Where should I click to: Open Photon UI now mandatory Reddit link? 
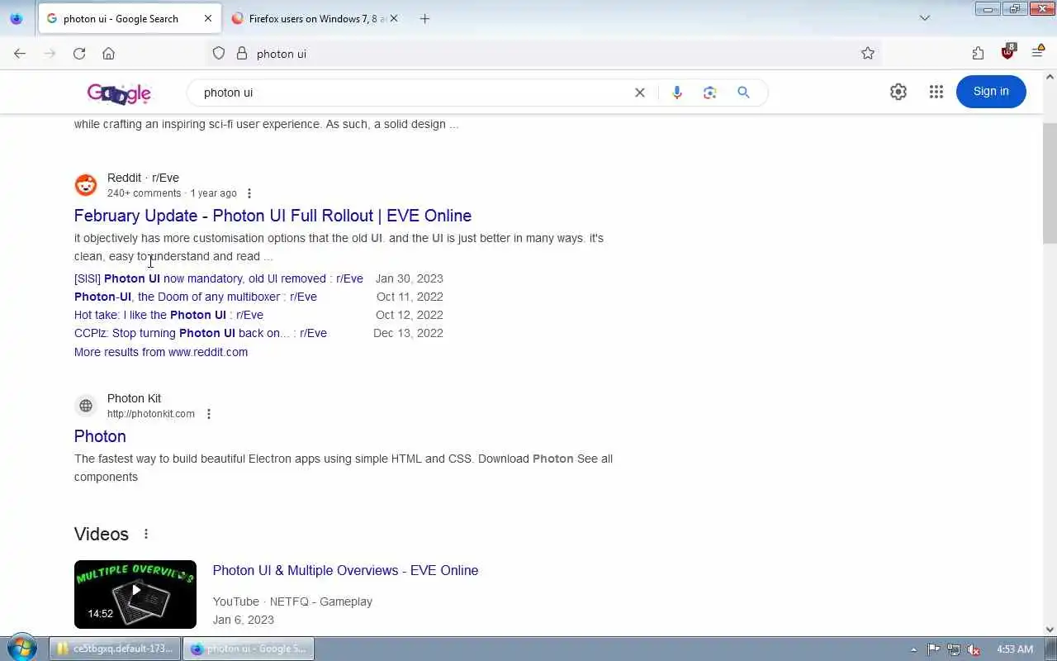pyautogui.click(x=219, y=278)
